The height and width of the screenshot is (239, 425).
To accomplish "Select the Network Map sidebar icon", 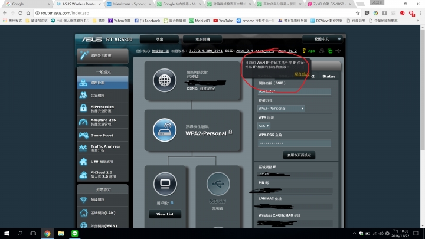I will (83, 83).
